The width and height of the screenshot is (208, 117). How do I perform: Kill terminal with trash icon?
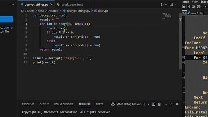pyautogui.click(x=159, y=104)
